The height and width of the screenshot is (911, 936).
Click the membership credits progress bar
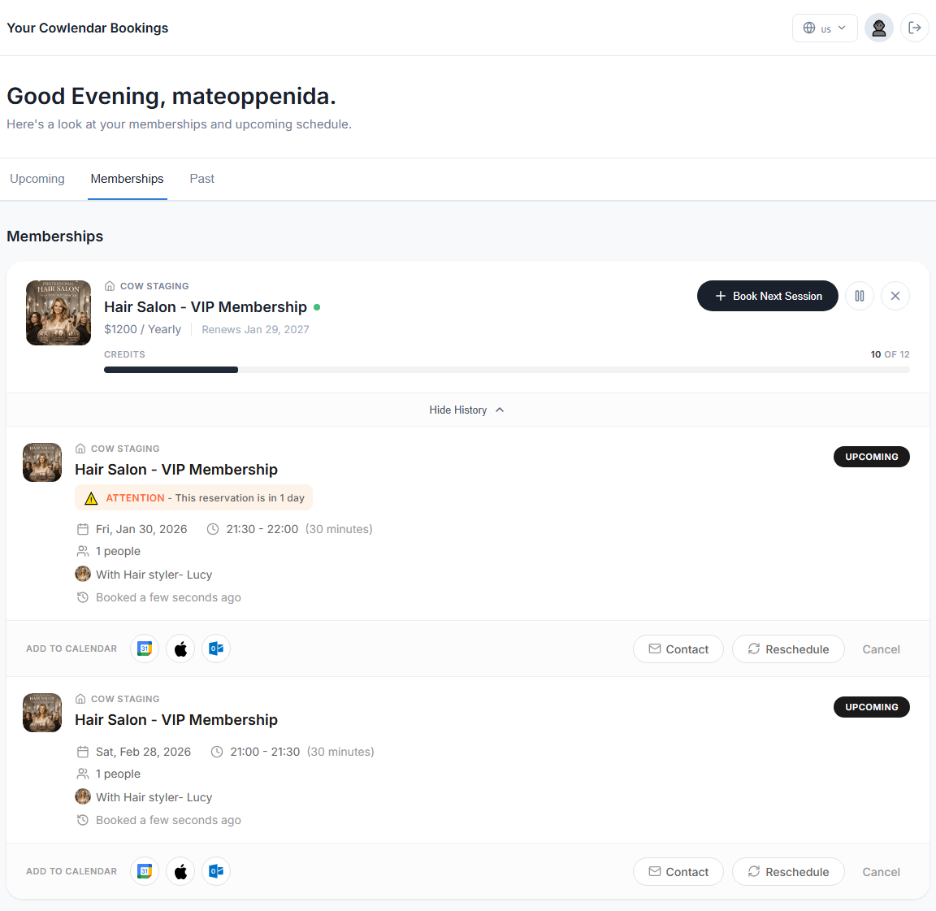pos(506,370)
